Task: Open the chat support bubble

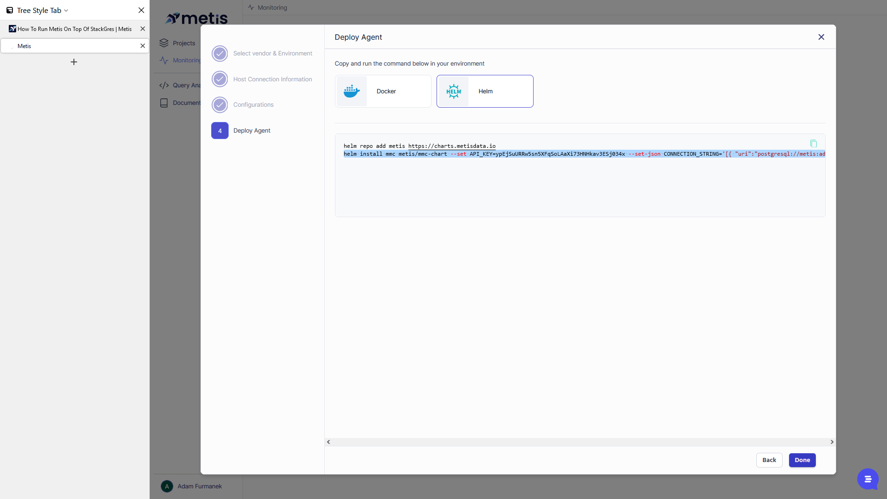Action: (868, 479)
